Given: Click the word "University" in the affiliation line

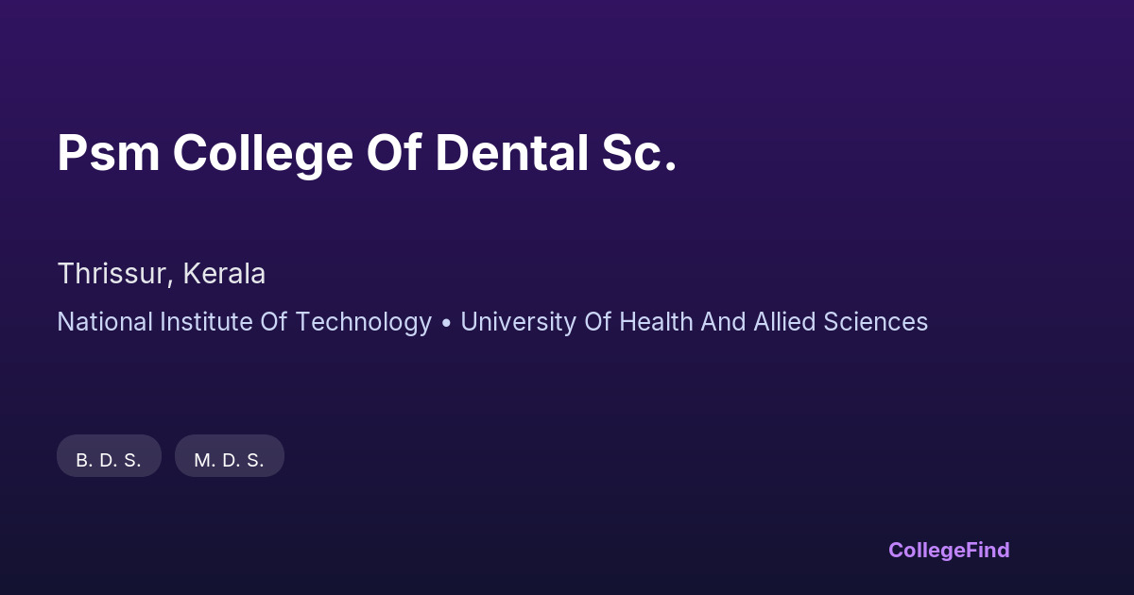Looking at the screenshot, I should [518, 322].
